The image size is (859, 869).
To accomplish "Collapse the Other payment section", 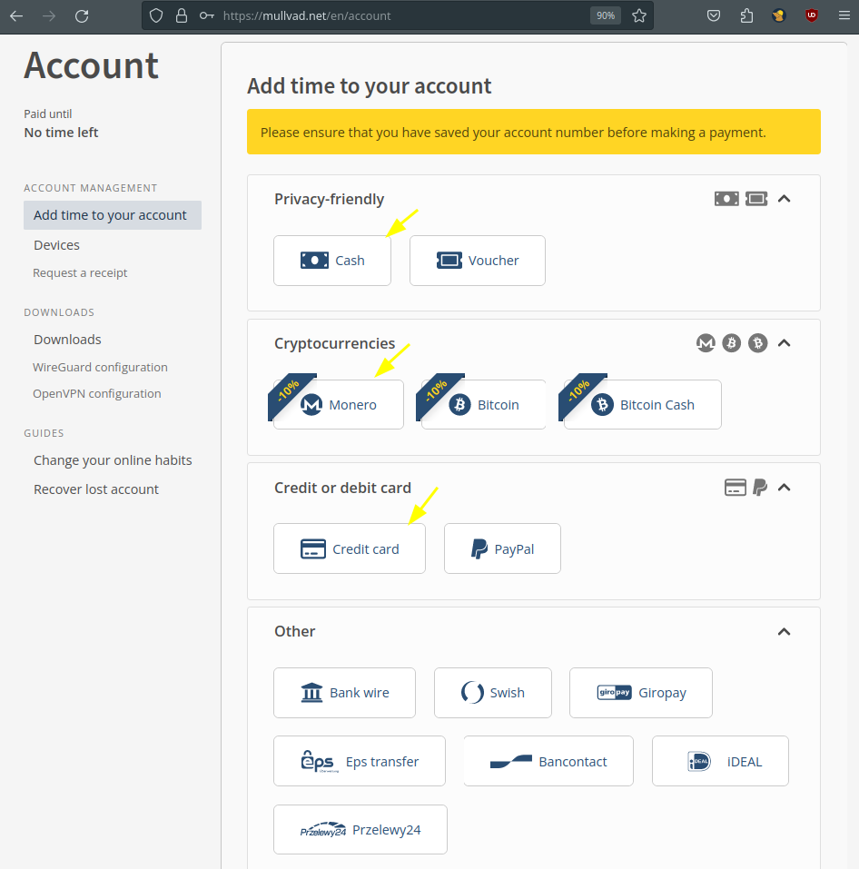I will pyautogui.click(x=784, y=631).
